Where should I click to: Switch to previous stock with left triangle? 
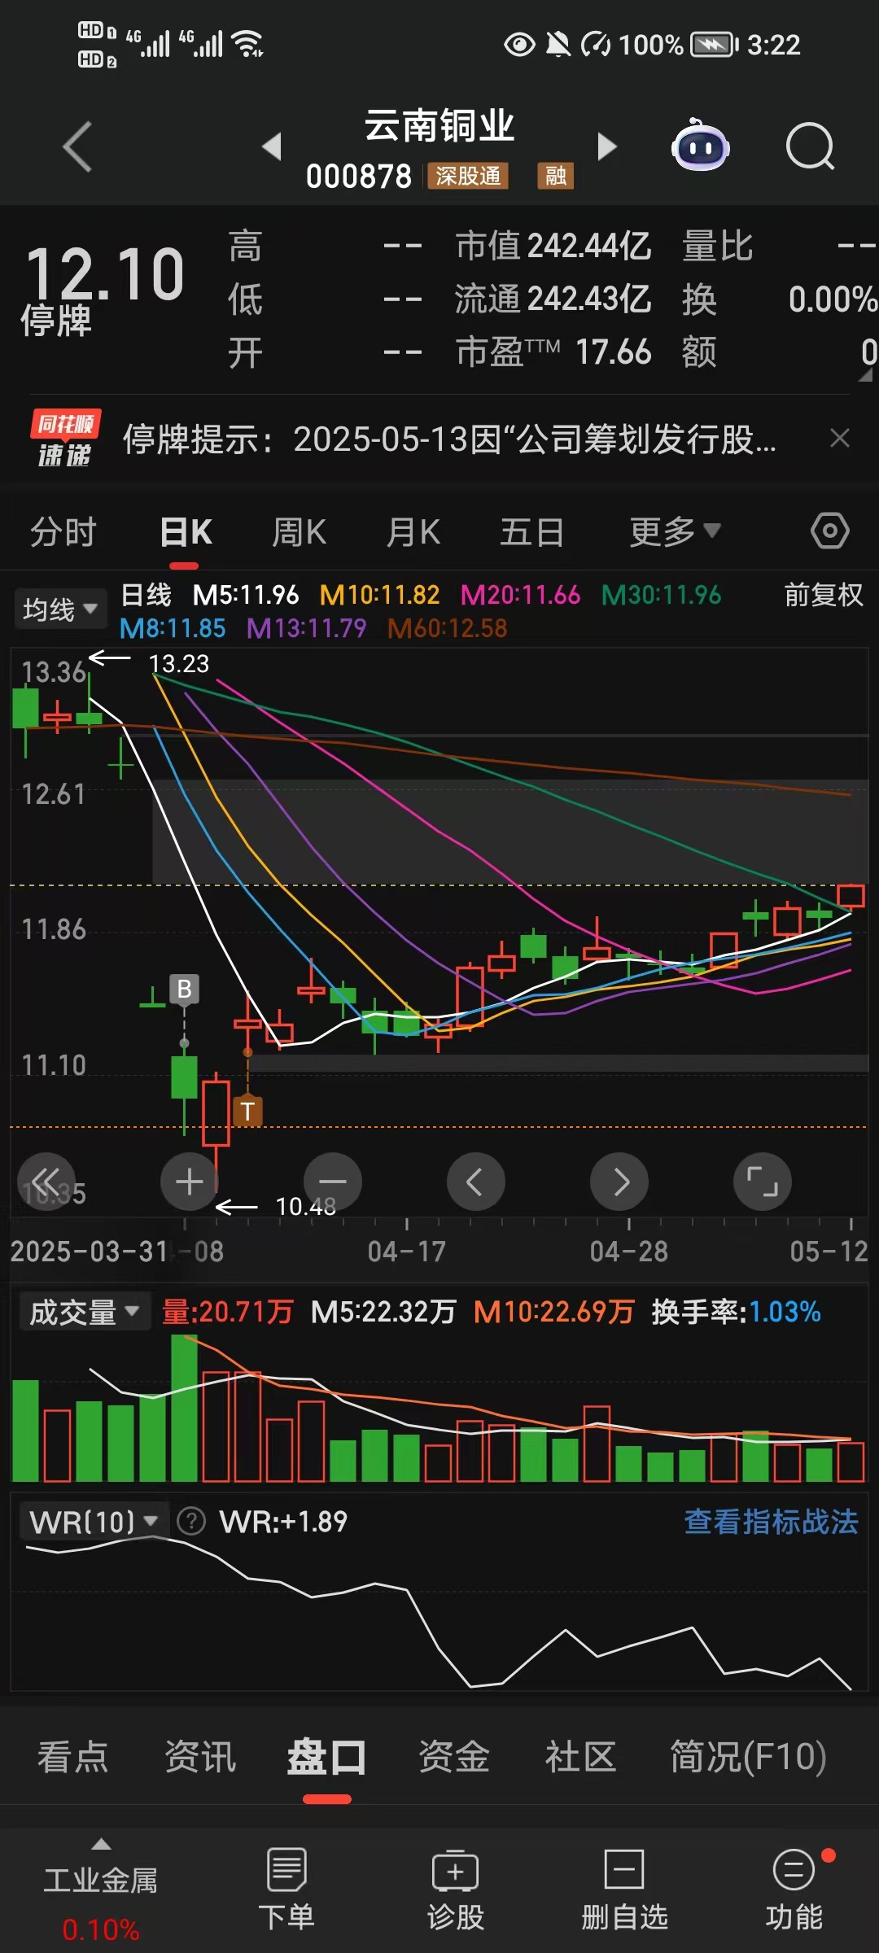(272, 146)
